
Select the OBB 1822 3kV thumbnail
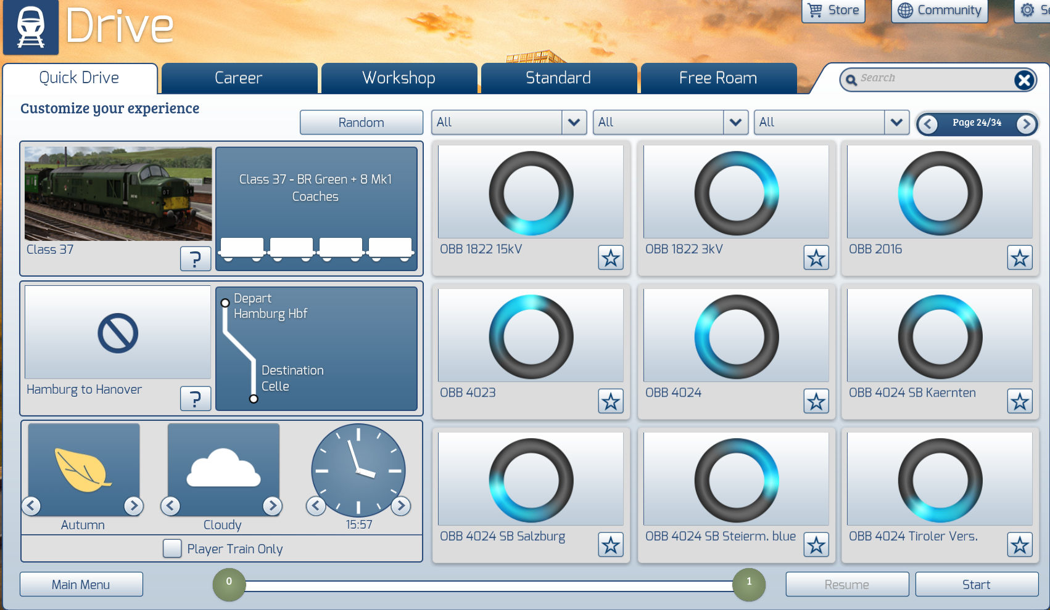736,192
